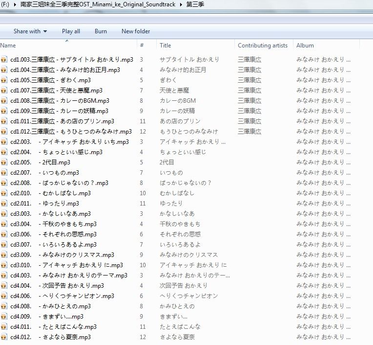Click the mp3 icon for cd1.003 サブタイトル おかえり
The width and height of the screenshot is (373, 345).
click(x=4, y=59)
